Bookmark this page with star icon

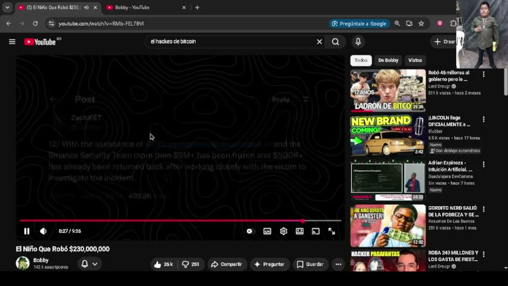pyautogui.click(x=421, y=24)
